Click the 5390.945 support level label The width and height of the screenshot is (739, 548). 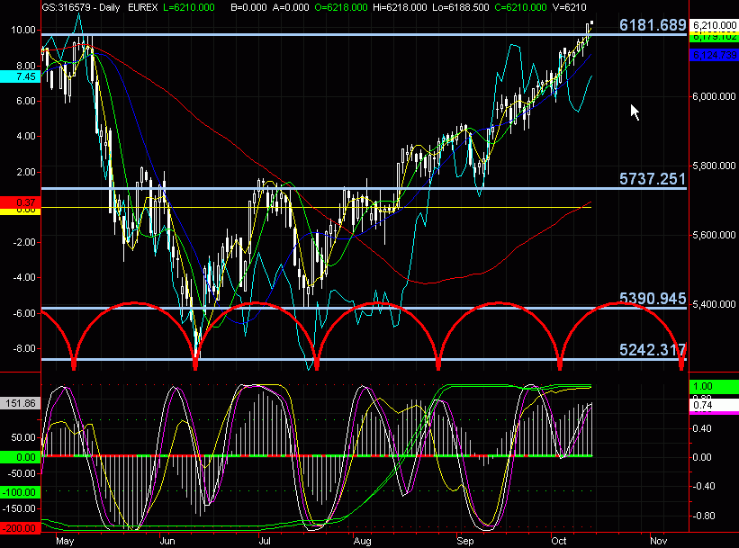pos(653,299)
